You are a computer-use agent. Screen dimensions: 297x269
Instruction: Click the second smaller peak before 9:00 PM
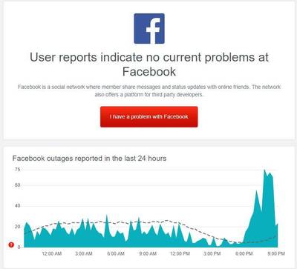tap(256, 192)
